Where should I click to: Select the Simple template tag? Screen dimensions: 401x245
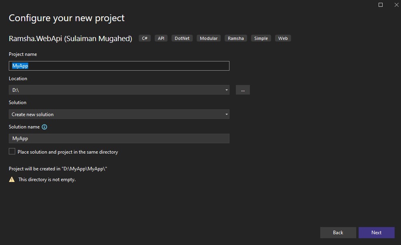tap(261, 38)
